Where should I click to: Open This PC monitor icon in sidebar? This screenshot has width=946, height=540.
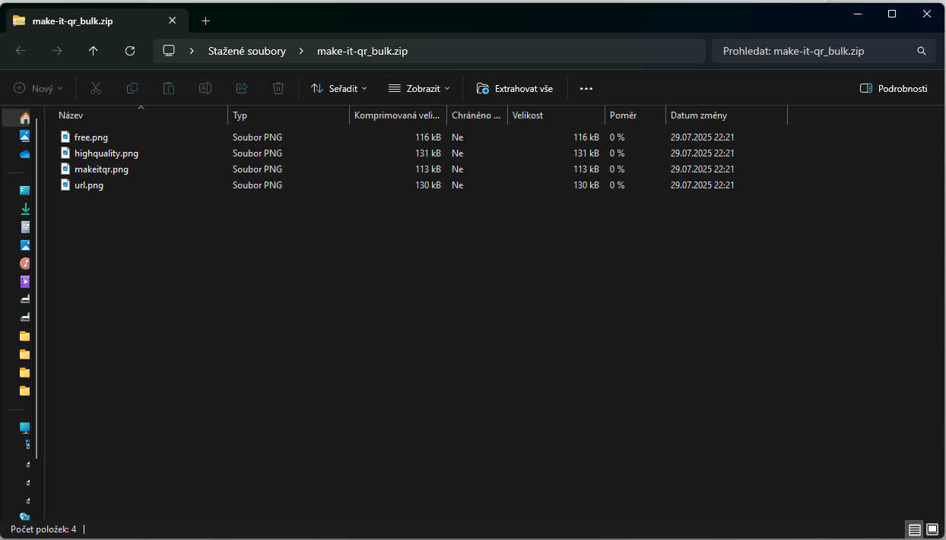point(24,428)
